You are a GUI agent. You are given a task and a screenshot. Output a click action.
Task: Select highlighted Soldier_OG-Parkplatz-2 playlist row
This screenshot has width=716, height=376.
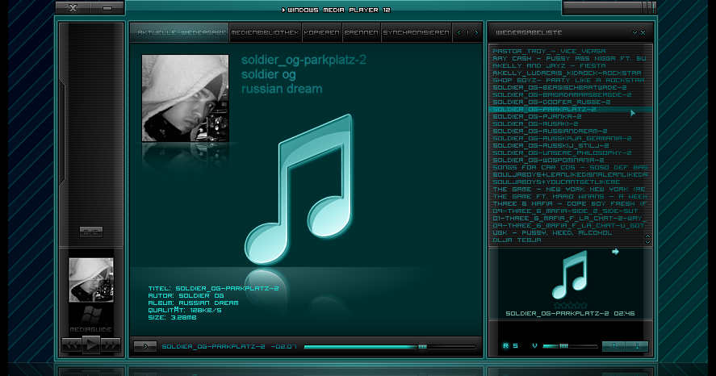click(x=571, y=110)
